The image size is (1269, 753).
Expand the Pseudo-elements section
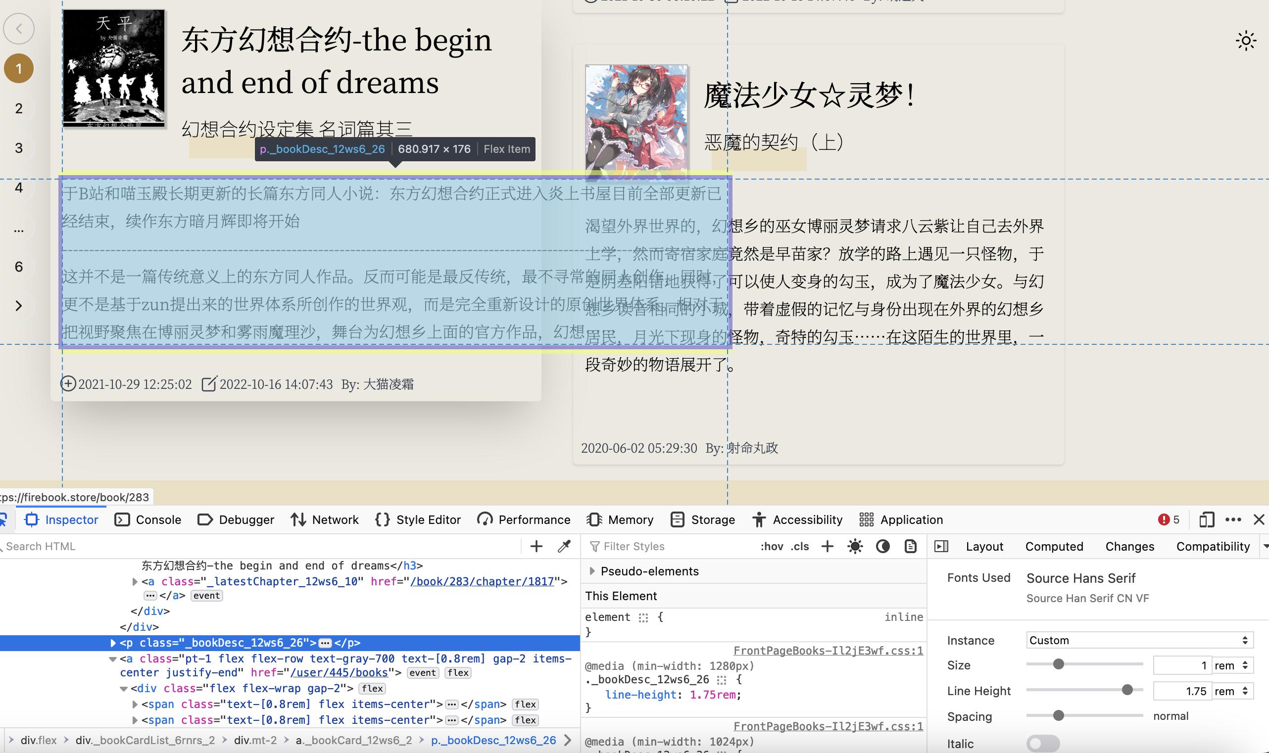(x=592, y=571)
